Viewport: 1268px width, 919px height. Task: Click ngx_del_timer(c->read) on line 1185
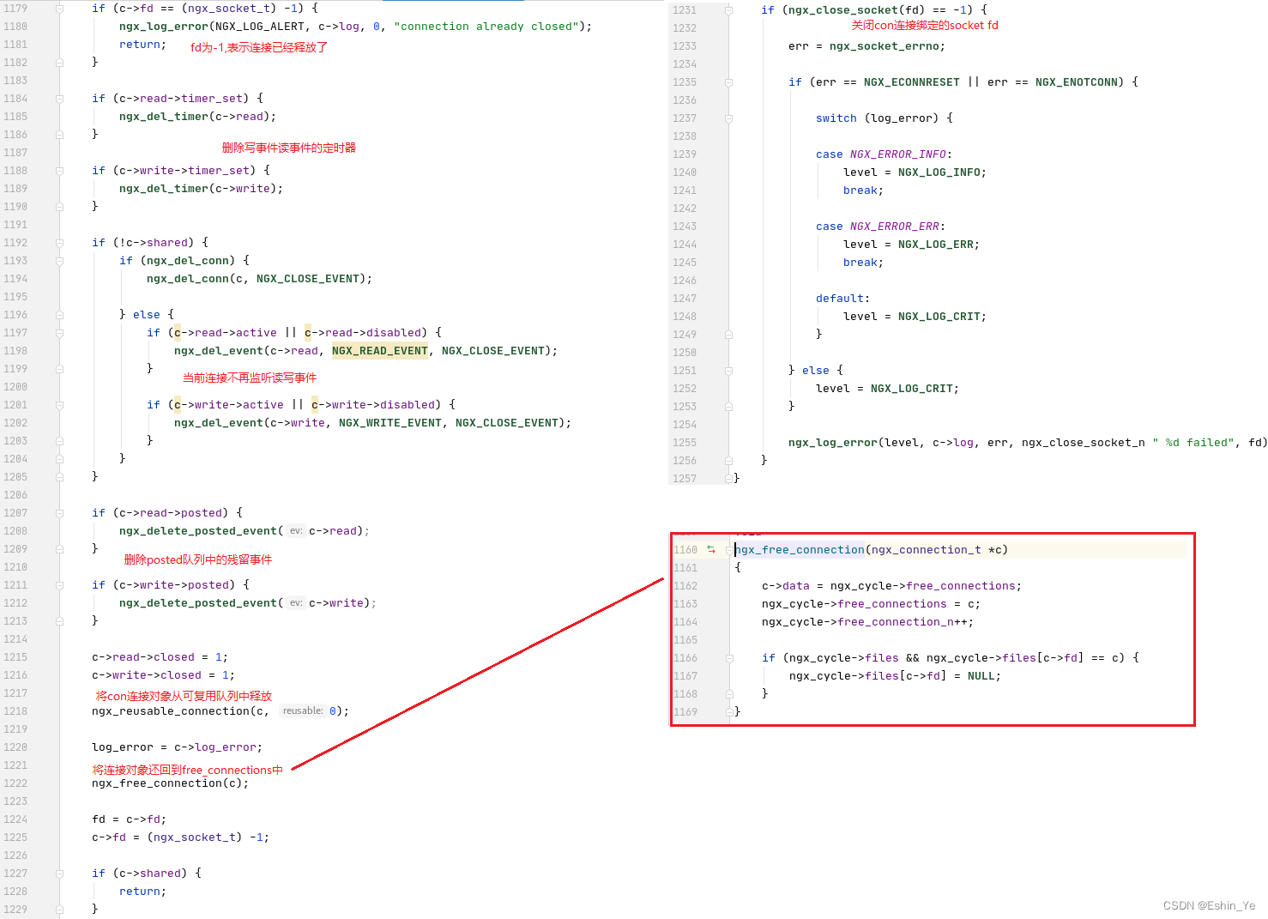[197, 117]
